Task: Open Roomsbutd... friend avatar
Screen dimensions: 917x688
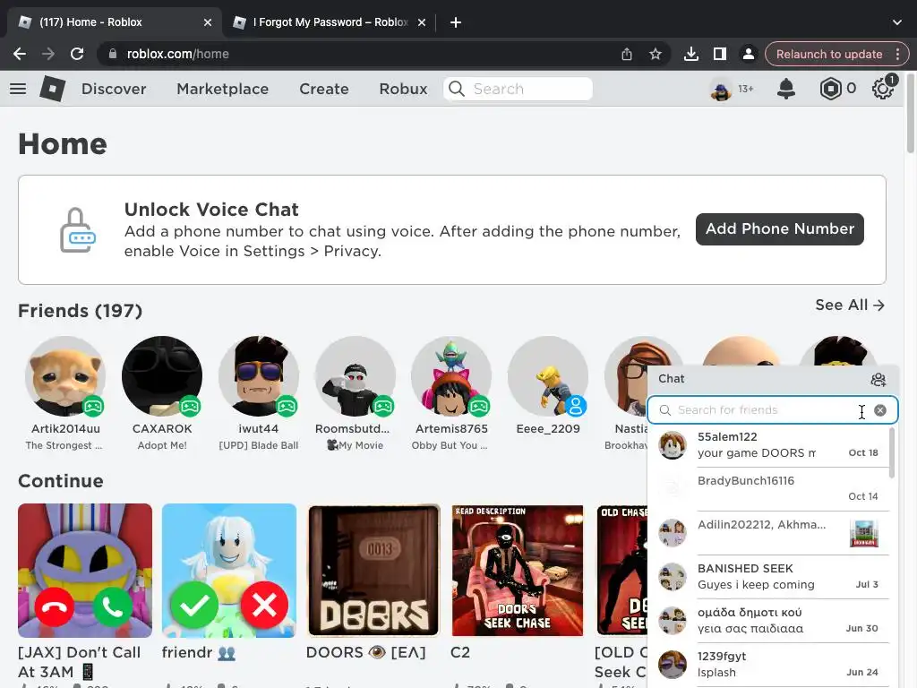Action: click(x=355, y=376)
